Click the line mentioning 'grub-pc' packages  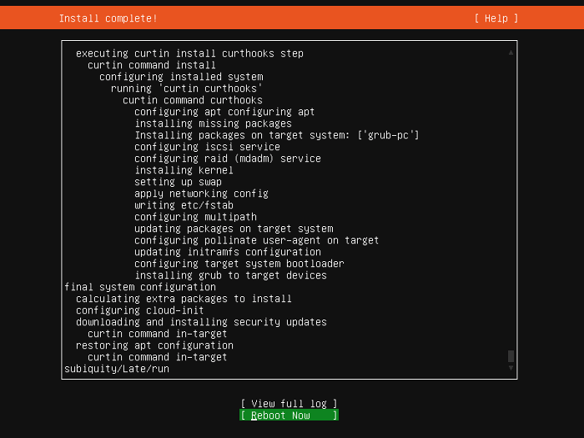(277, 135)
